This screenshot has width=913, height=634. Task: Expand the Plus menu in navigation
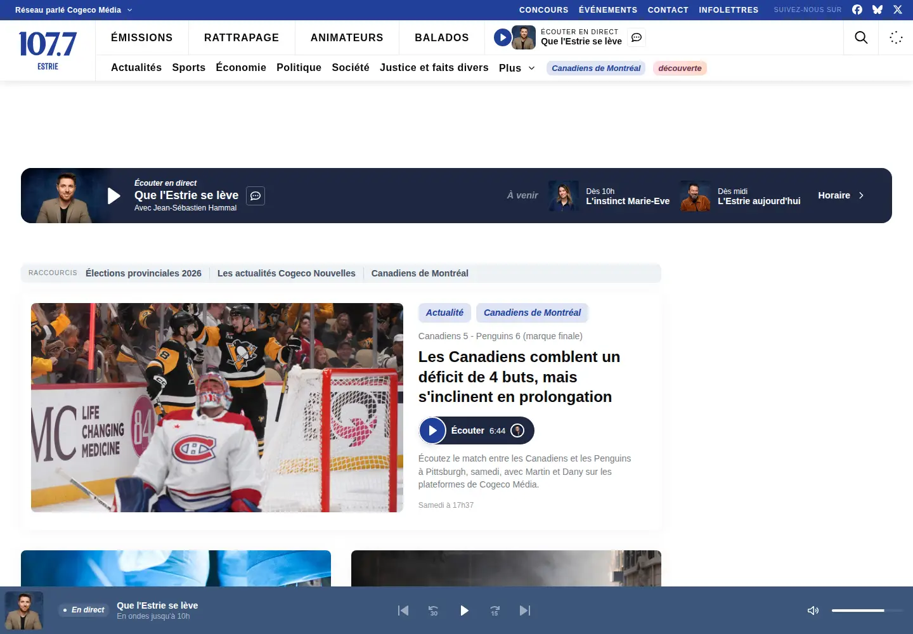pyautogui.click(x=517, y=68)
